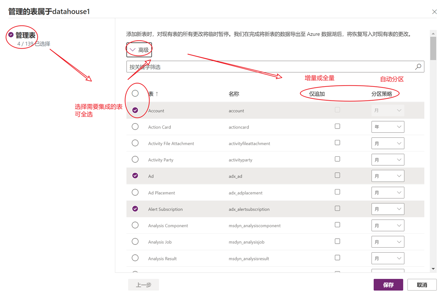Click the scrollbar up arrow
The image size is (445, 296).
[x=433, y=34]
